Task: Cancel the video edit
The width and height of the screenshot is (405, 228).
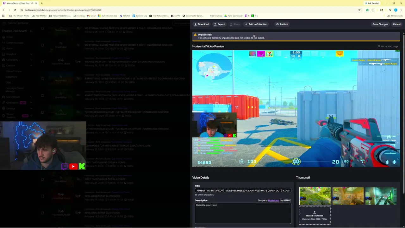Action: coord(396,24)
